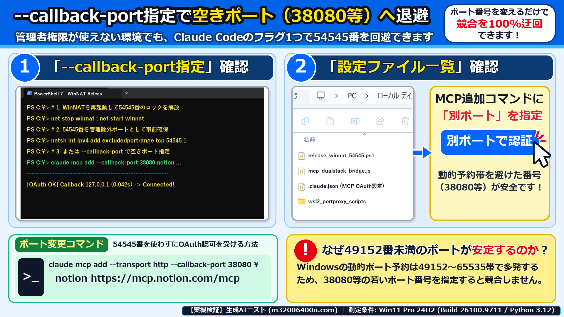Click the PowerShell icon in the terminal tab
Viewport: 564px width, 317px height.
pyautogui.click(x=29, y=93)
